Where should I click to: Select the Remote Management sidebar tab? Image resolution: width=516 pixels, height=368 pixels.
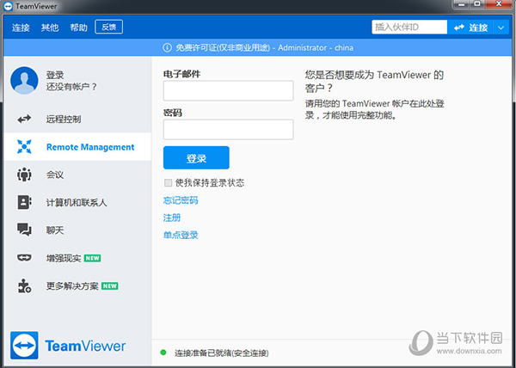(78, 147)
